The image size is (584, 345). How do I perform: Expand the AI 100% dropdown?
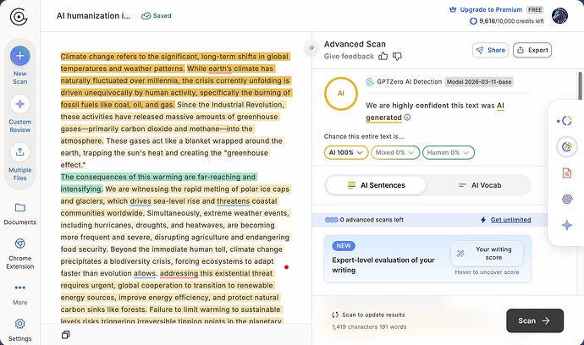pos(346,152)
